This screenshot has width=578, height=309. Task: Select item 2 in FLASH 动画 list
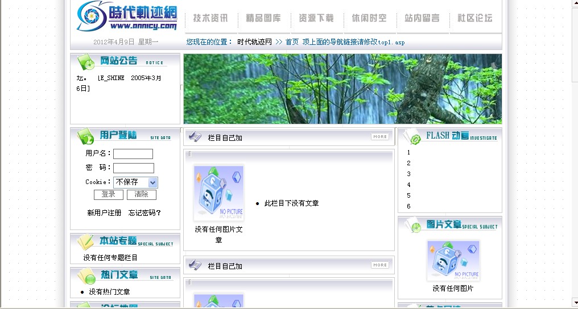coord(408,163)
